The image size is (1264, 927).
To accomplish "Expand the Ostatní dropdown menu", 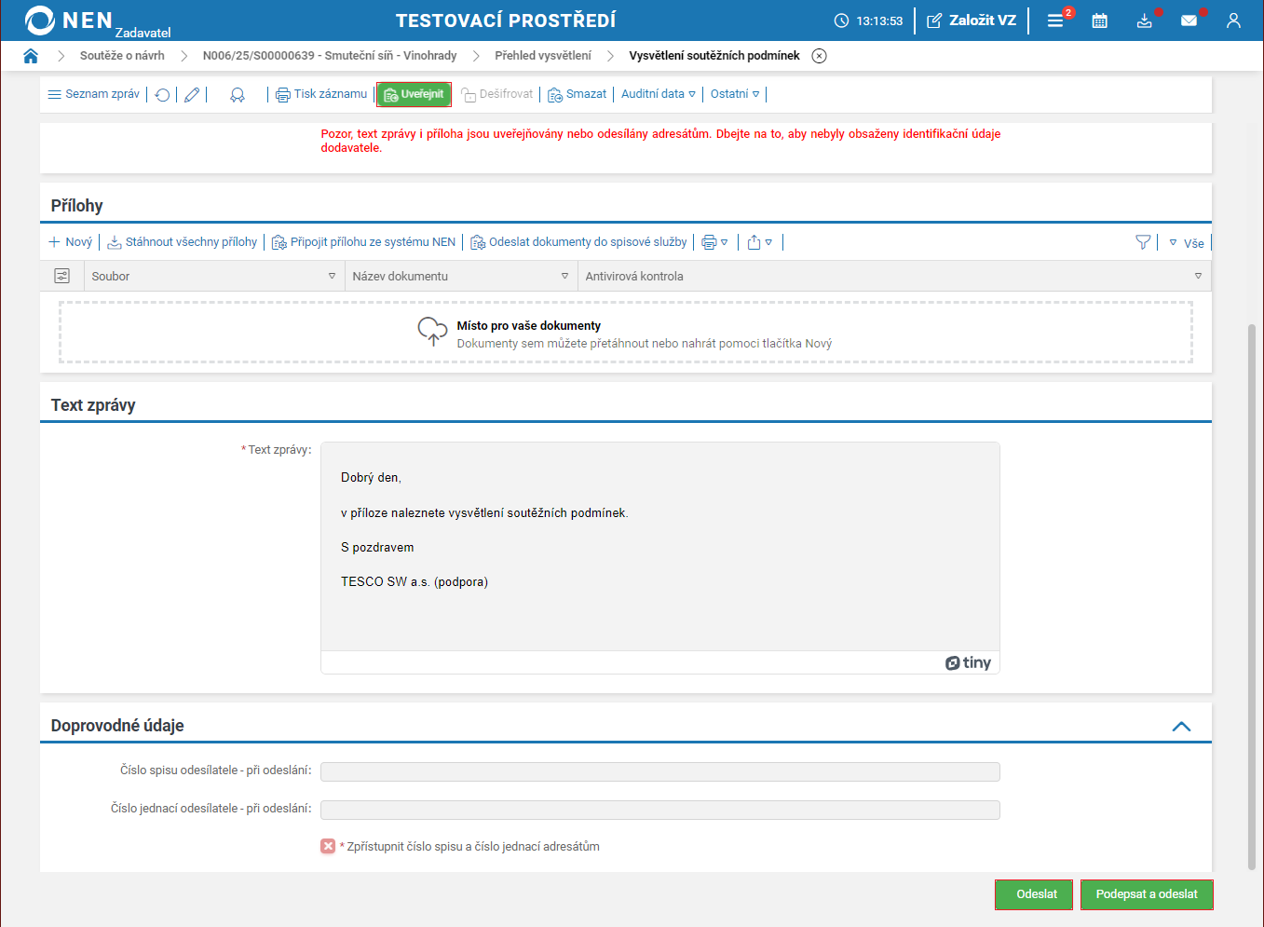I will 734,94.
